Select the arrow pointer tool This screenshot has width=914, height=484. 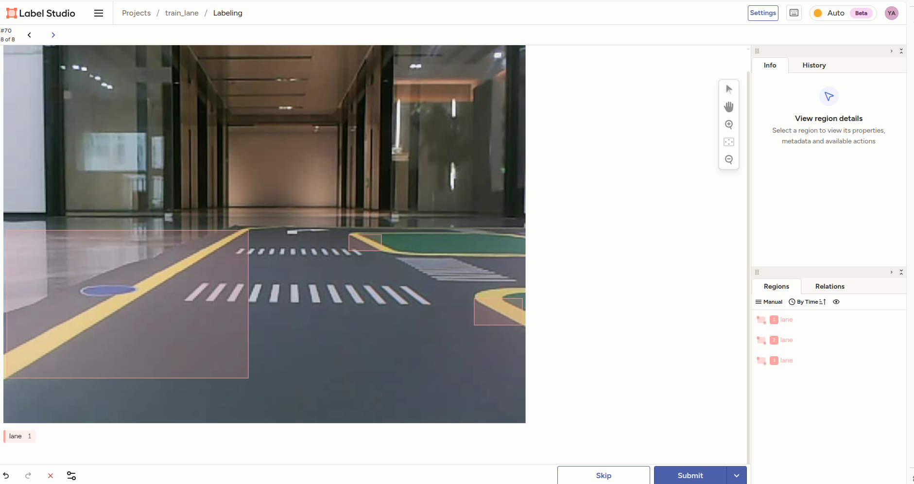729,89
